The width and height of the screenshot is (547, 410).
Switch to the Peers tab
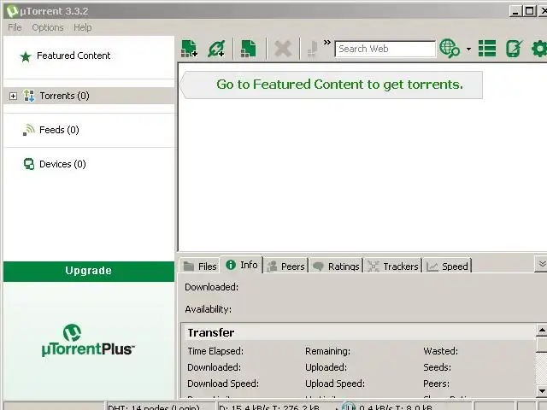tap(285, 266)
